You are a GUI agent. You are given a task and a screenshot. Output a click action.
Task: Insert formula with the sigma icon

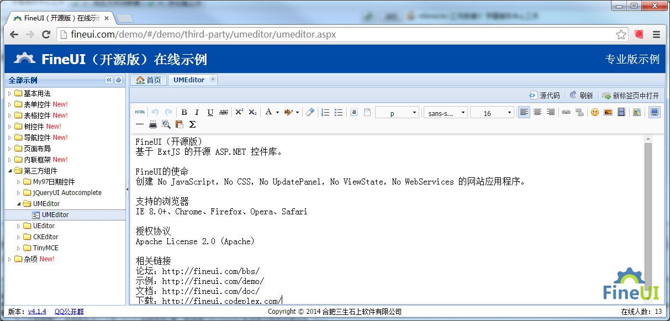(x=192, y=124)
